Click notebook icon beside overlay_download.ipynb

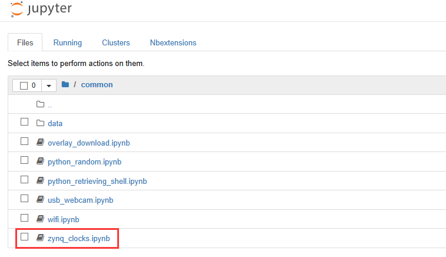point(40,142)
